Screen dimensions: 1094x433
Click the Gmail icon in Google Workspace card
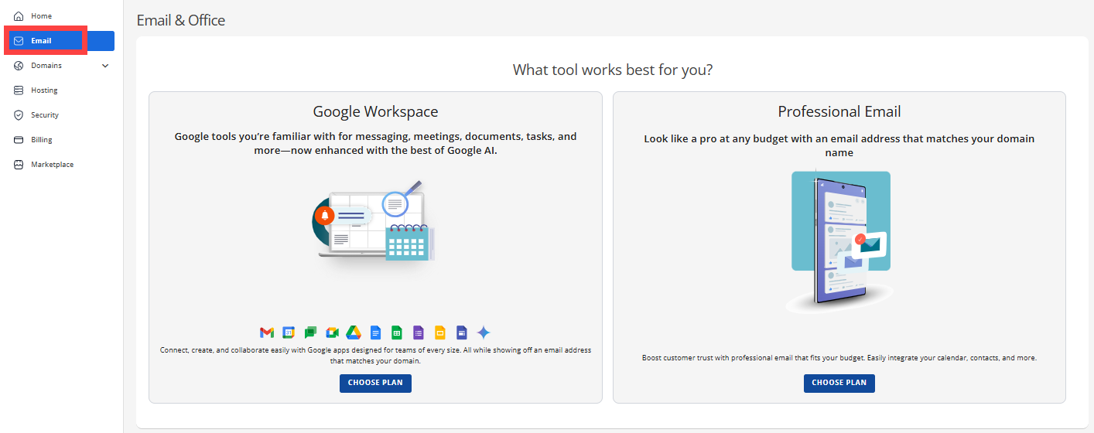pyautogui.click(x=267, y=332)
